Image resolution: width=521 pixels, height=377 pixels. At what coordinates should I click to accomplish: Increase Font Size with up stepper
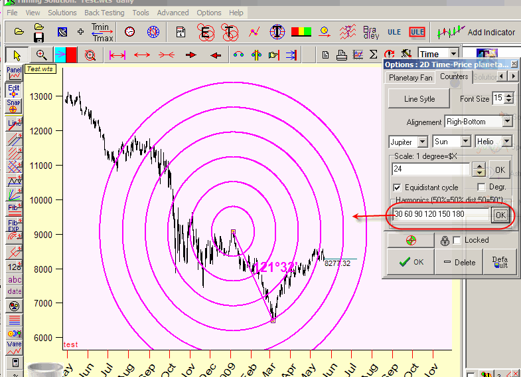click(509, 96)
